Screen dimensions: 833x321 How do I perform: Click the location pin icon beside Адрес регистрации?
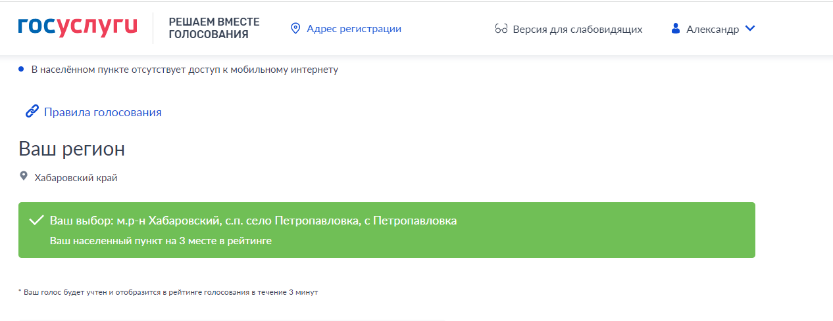[x=295, y=28]
